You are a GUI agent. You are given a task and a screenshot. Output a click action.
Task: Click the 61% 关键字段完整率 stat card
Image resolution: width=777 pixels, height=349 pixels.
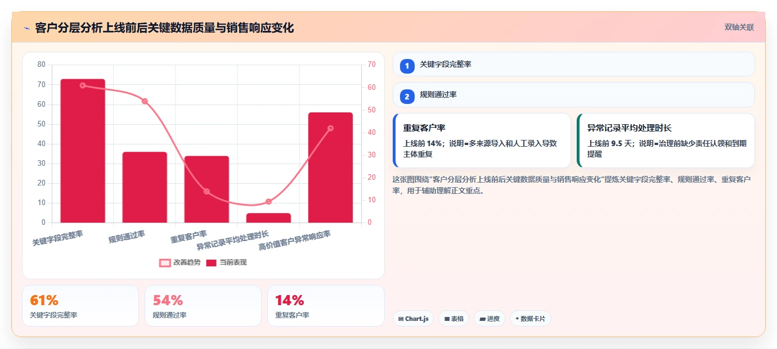[80, 306]
